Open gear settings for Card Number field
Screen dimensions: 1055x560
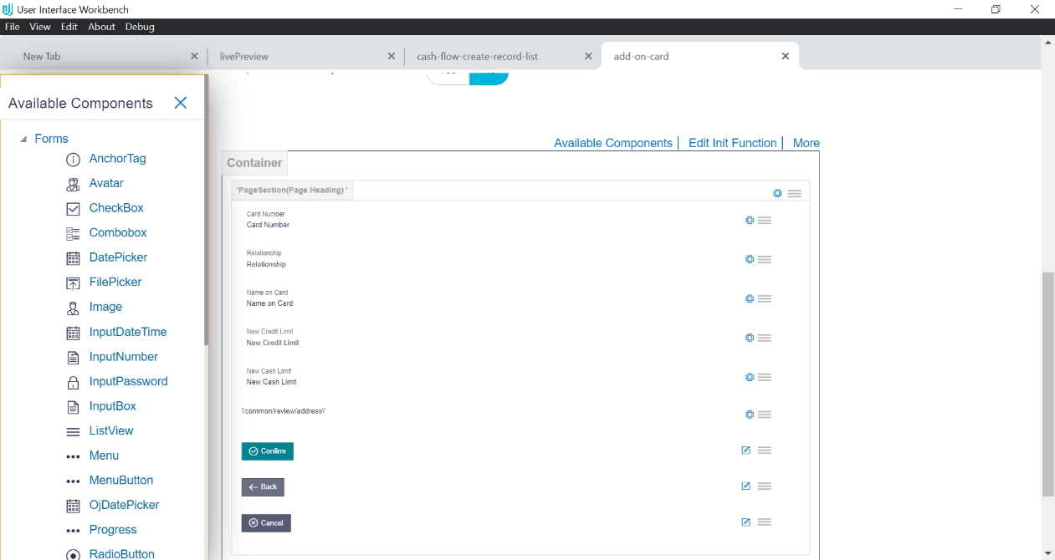(749, 220)
